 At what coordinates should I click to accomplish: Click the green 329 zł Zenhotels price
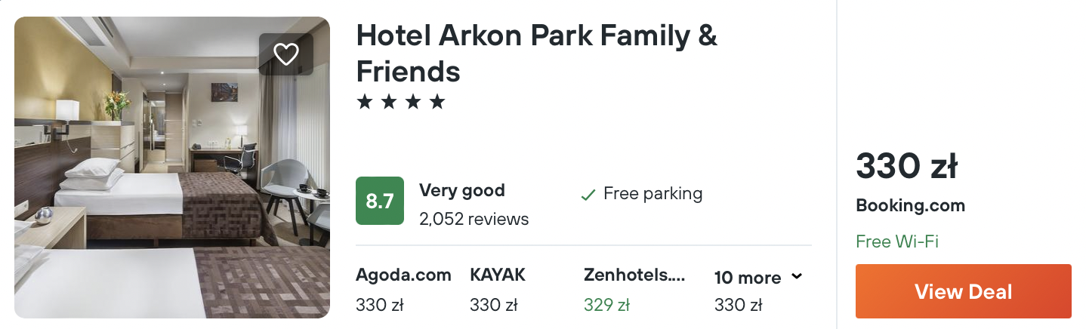click(x=606, y=306)
